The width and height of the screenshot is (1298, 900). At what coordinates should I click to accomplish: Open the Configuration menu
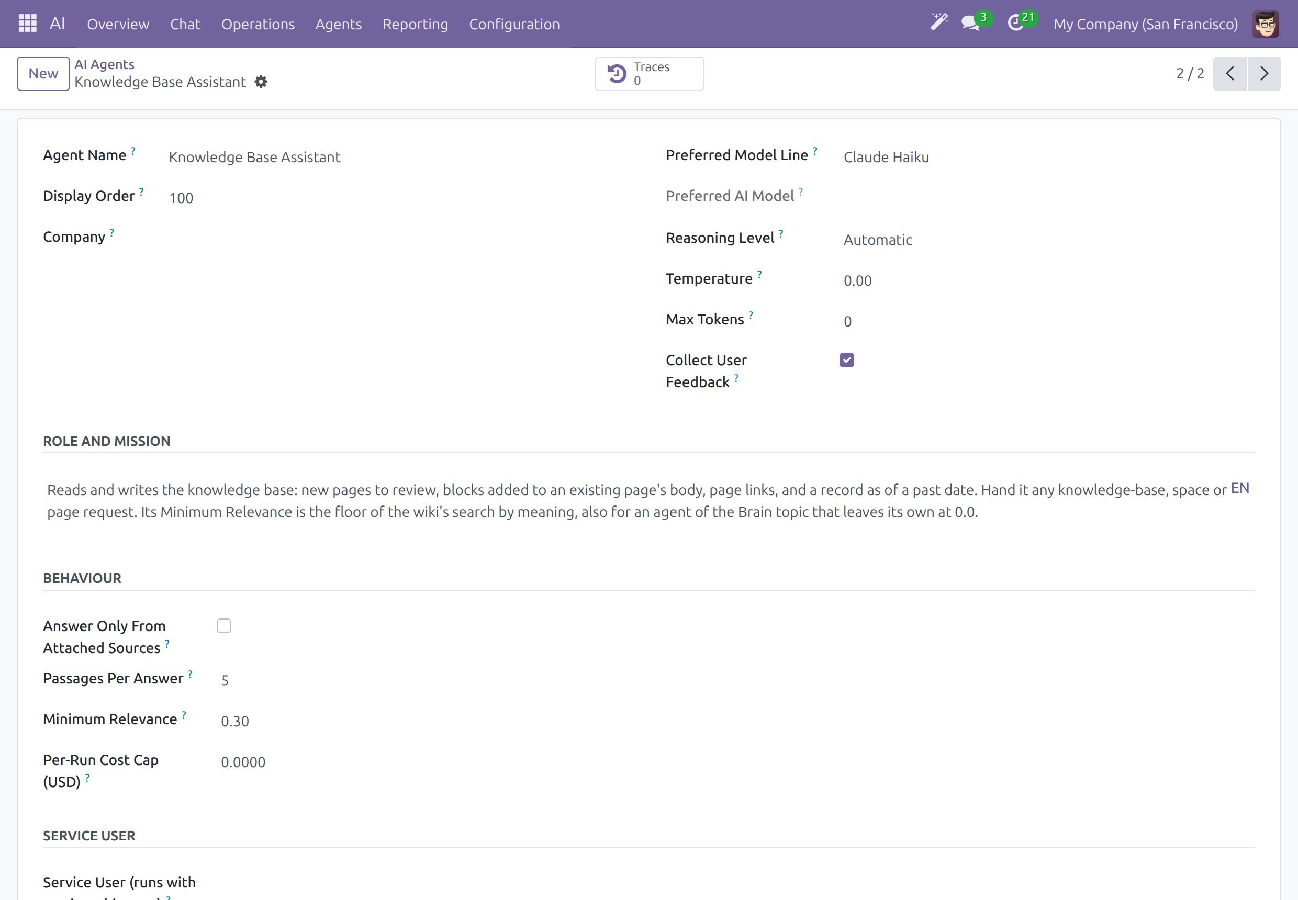click(x=514, y=24)
